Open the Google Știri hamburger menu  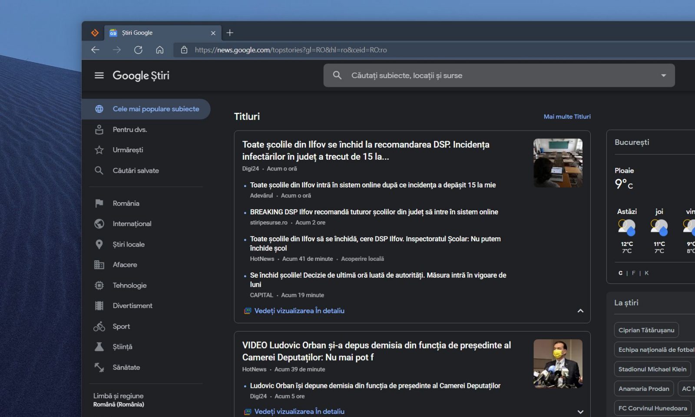click(x=99, y=76)
